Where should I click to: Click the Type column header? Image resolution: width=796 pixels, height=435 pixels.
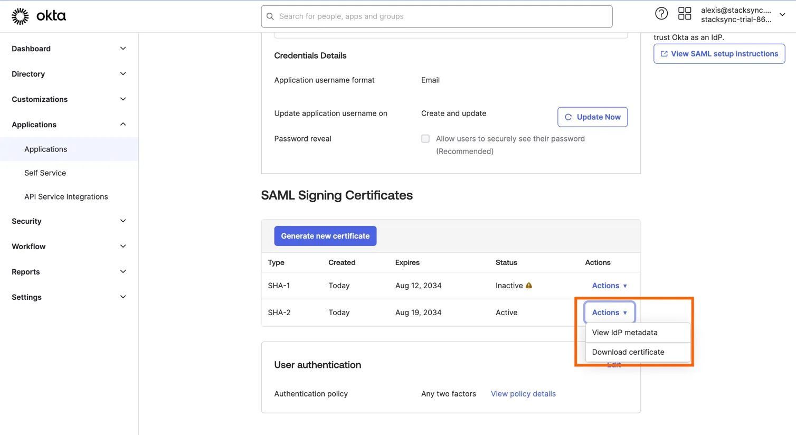pos(276,262)
